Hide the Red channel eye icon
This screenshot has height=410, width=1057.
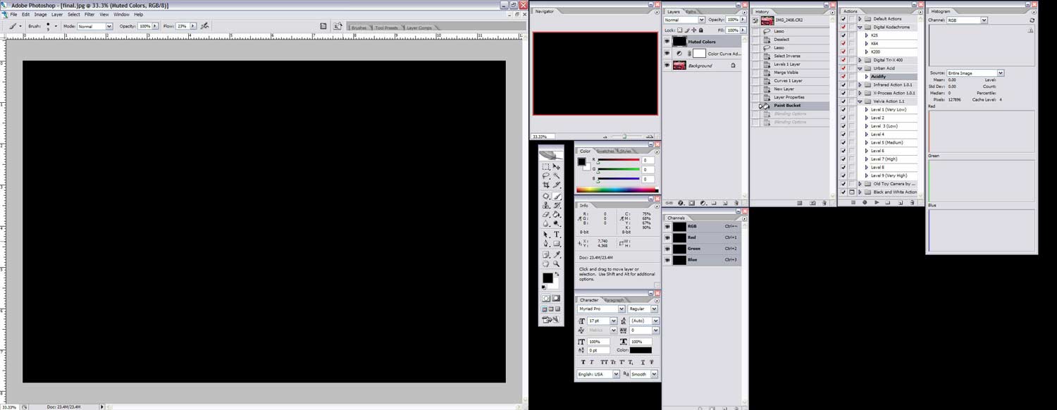click(667, 238)
